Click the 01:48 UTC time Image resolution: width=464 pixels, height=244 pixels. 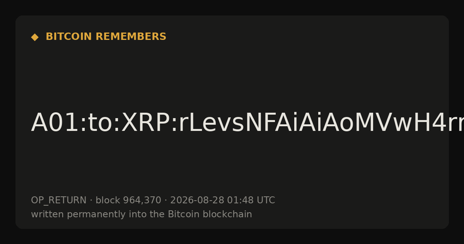click(x=251, y=201)
